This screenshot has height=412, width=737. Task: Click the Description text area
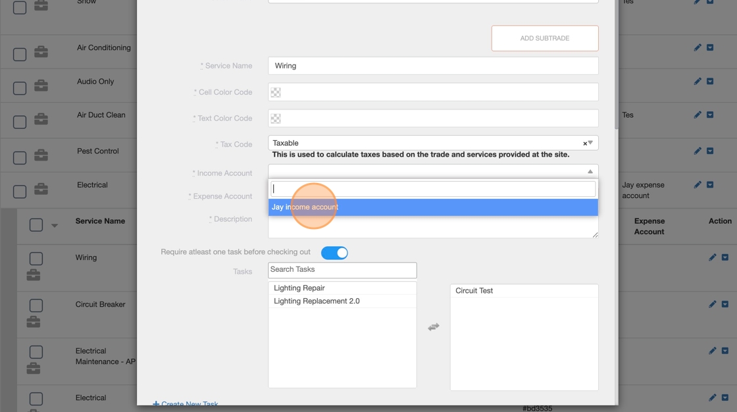(x=433, y=226)
